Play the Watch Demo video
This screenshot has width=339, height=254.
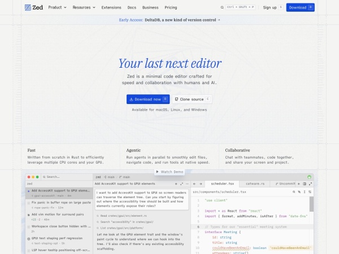click(169, 172)
